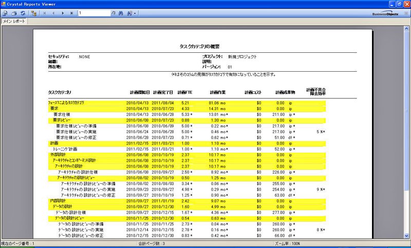Click the アーキテクチャの設計仕様 row label

click(78, 172)
